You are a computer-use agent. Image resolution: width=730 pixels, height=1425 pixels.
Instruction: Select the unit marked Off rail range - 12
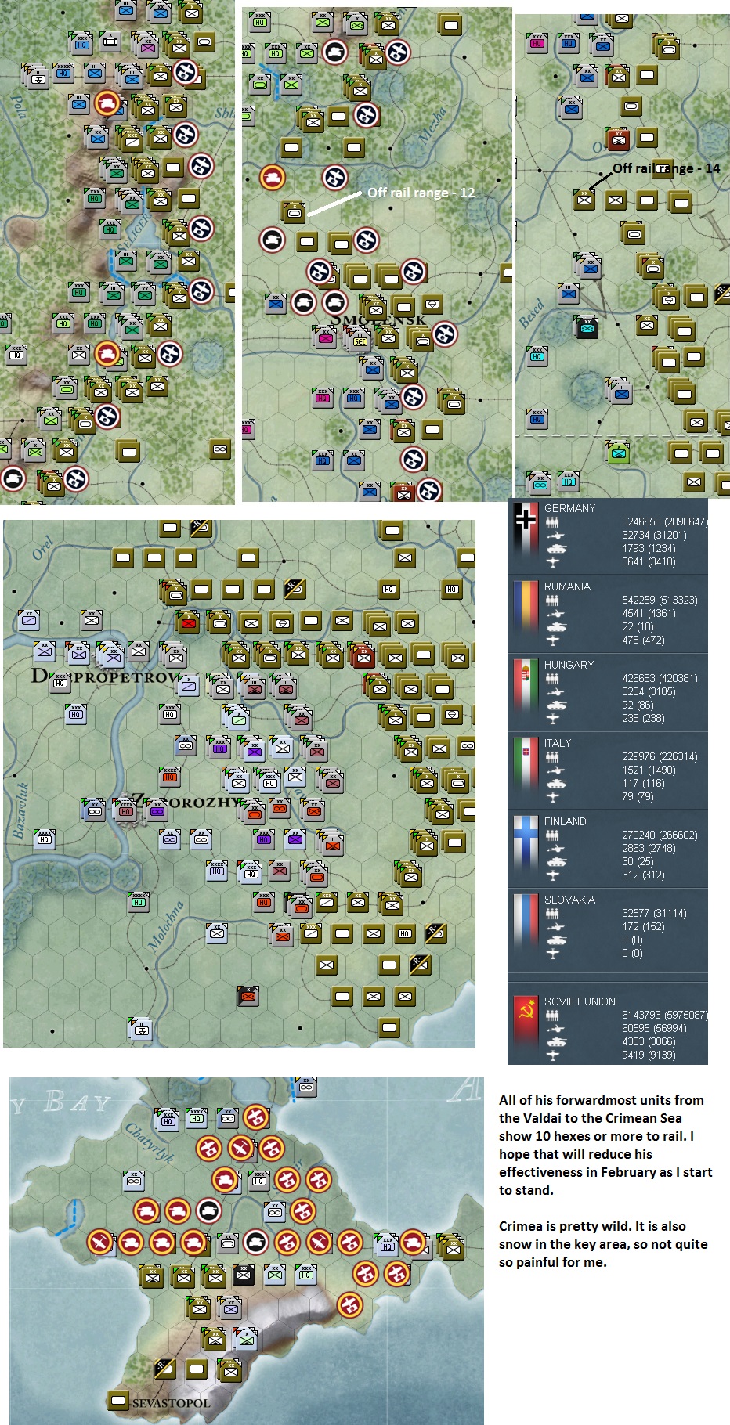pos(294,211)
